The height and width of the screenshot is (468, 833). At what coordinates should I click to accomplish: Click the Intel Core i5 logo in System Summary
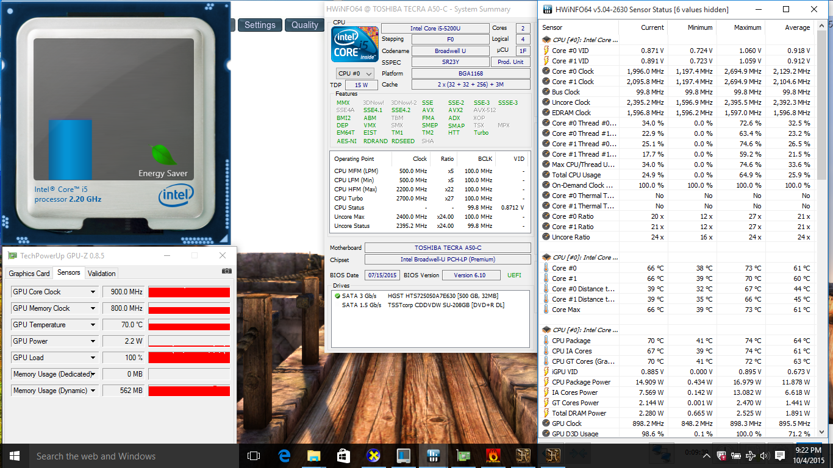pos(354,44)
